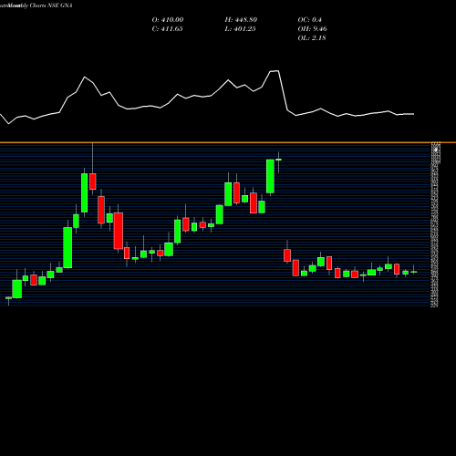Click the close price value C: 411.65
This screenshot has height=456, width=456.
coord(167,29)
